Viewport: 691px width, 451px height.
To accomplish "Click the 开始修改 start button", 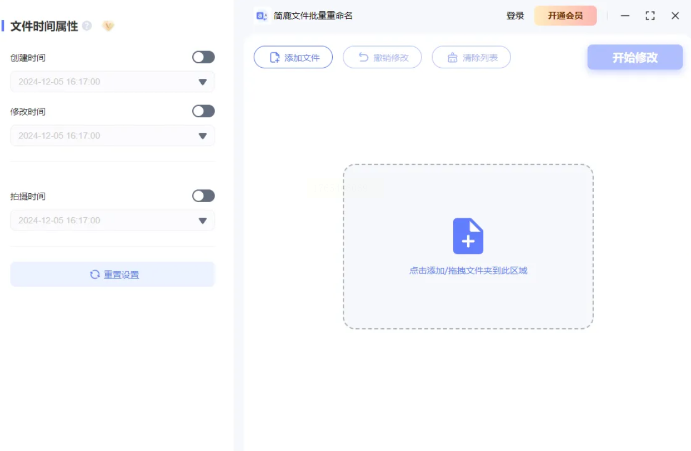I will coord(635,57).
